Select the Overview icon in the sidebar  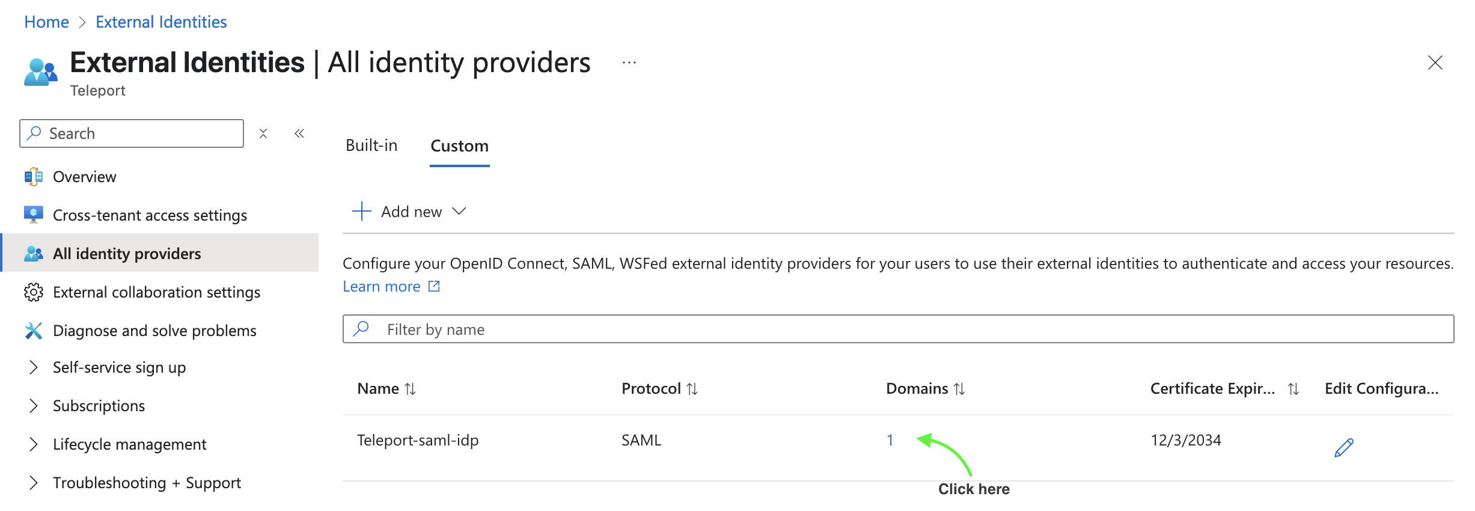point(33,176)
